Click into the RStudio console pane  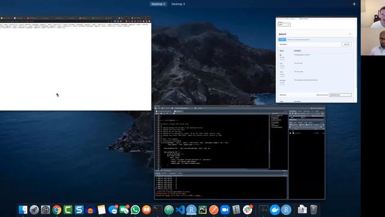pos(221,187)
